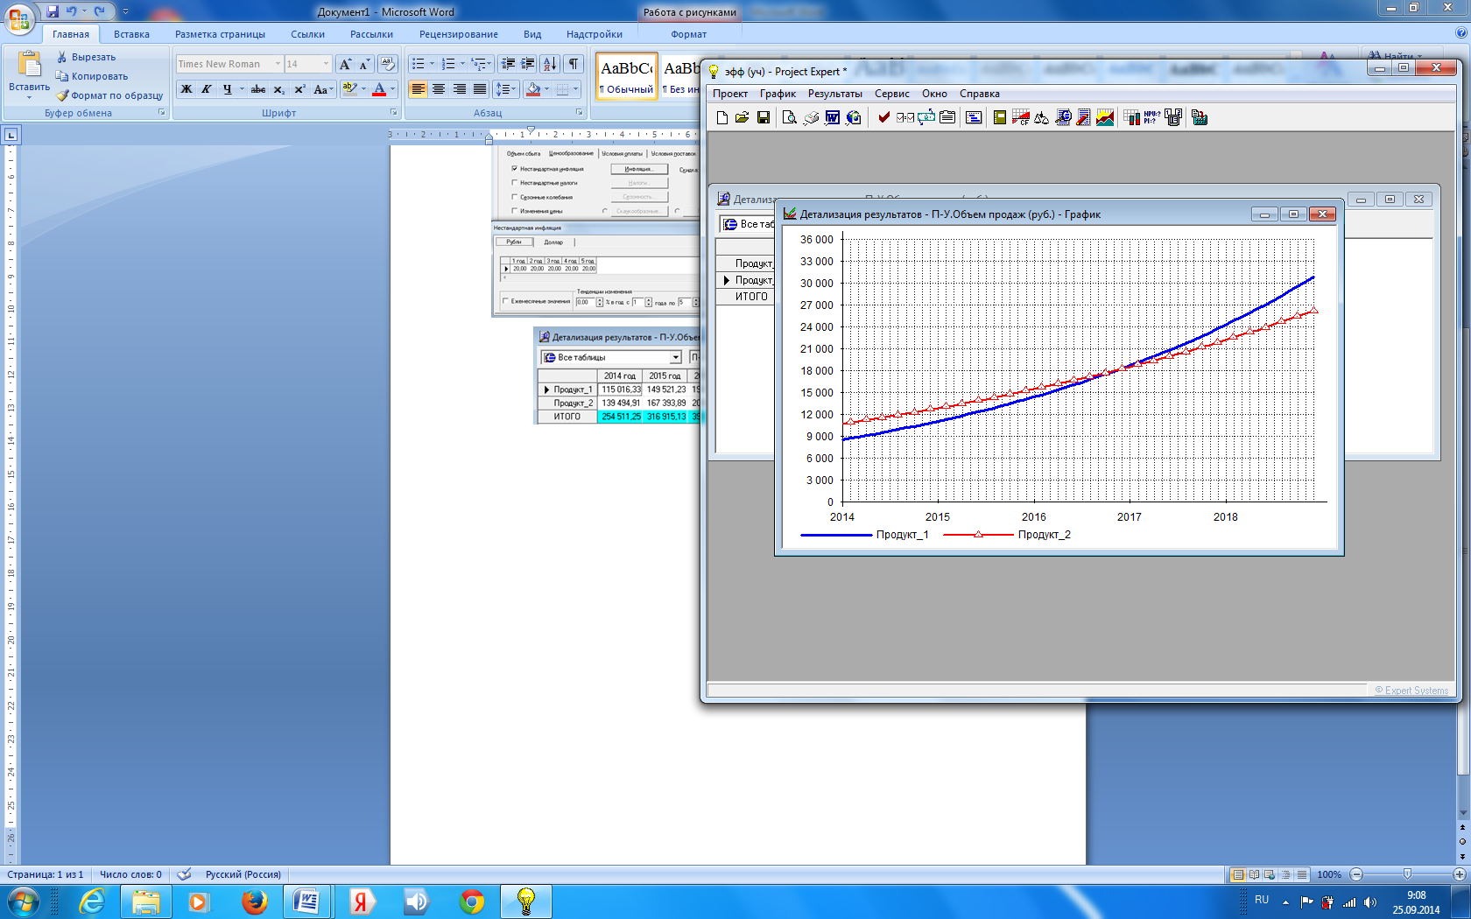Click the printer icon in Project Expert
1471x919 pixels.
click(x=811, y=117)
